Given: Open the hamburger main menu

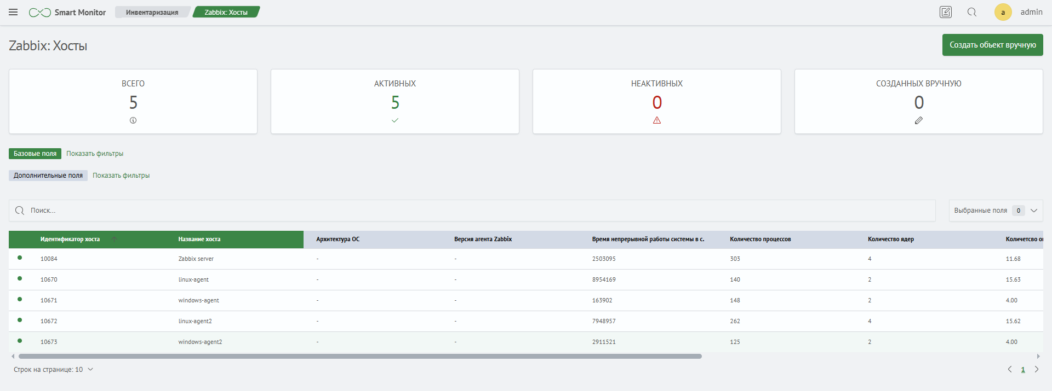Looking at the screenshot, I should (x=13, y=12).
